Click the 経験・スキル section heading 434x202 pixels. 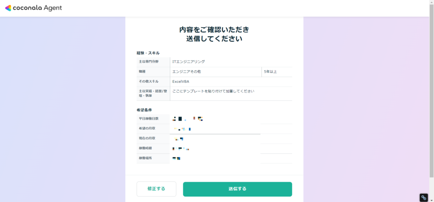tap(148, 53)
